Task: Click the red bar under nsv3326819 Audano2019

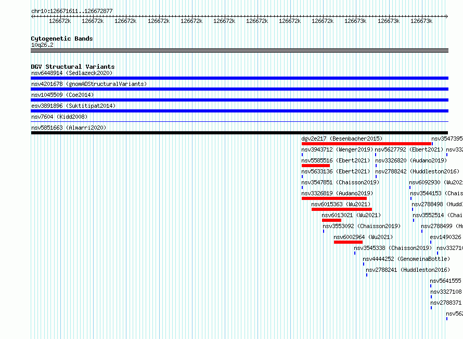Action: (335, 198)
